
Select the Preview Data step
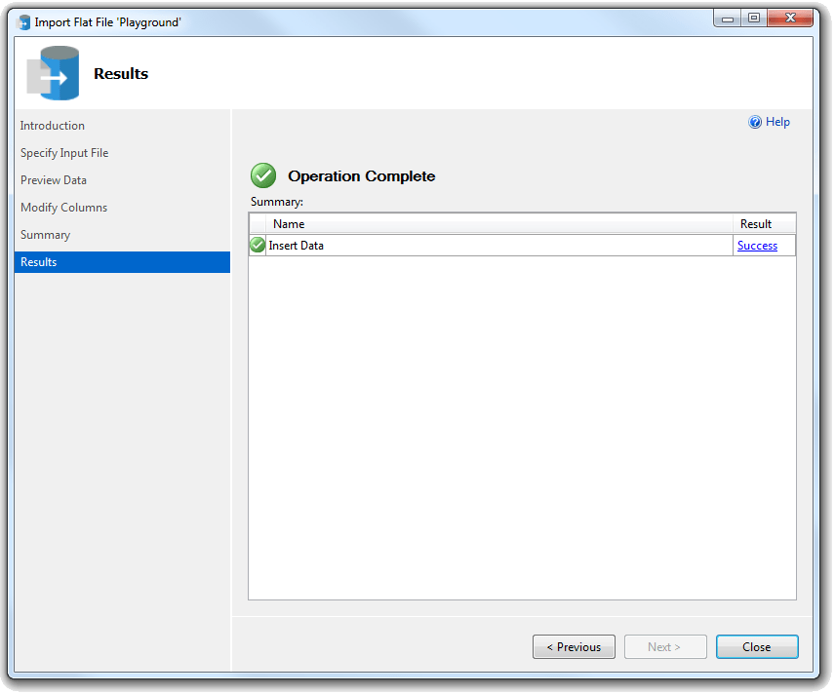pyautogui.click(x=54, y=180)
